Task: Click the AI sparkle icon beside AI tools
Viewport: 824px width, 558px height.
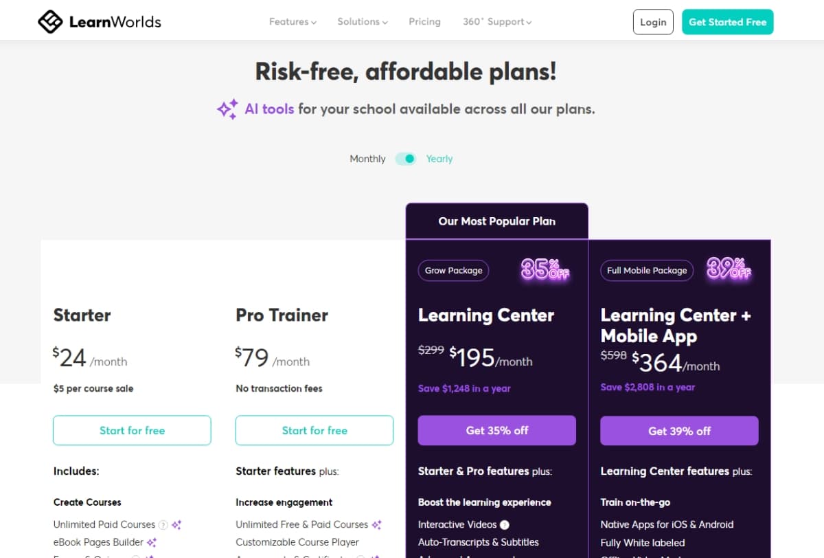Action: click(227, 109)
